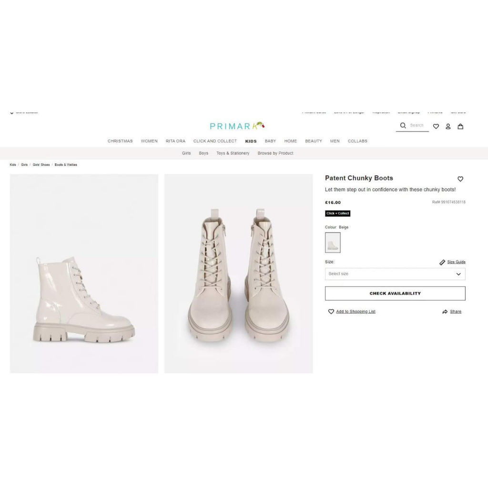Expand the Select size dropdown
This screenshot has height=488, width=488.
tap(395, 274)
